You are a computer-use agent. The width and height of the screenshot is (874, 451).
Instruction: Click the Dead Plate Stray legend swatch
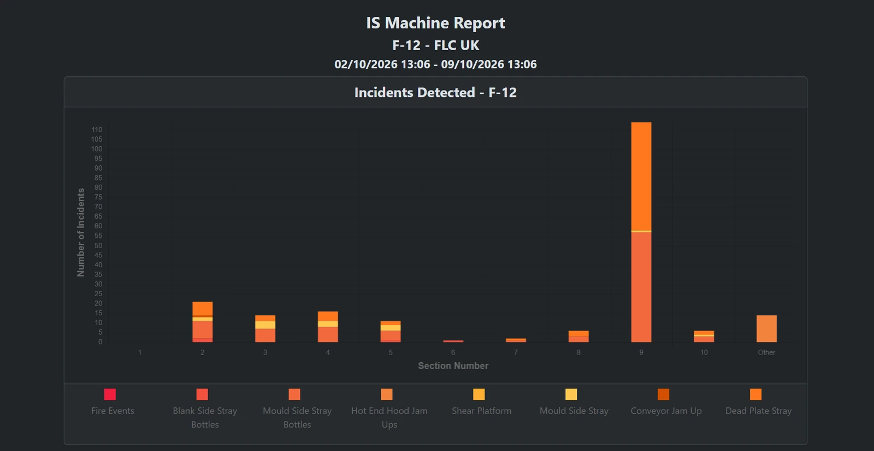tap(756, 394)
